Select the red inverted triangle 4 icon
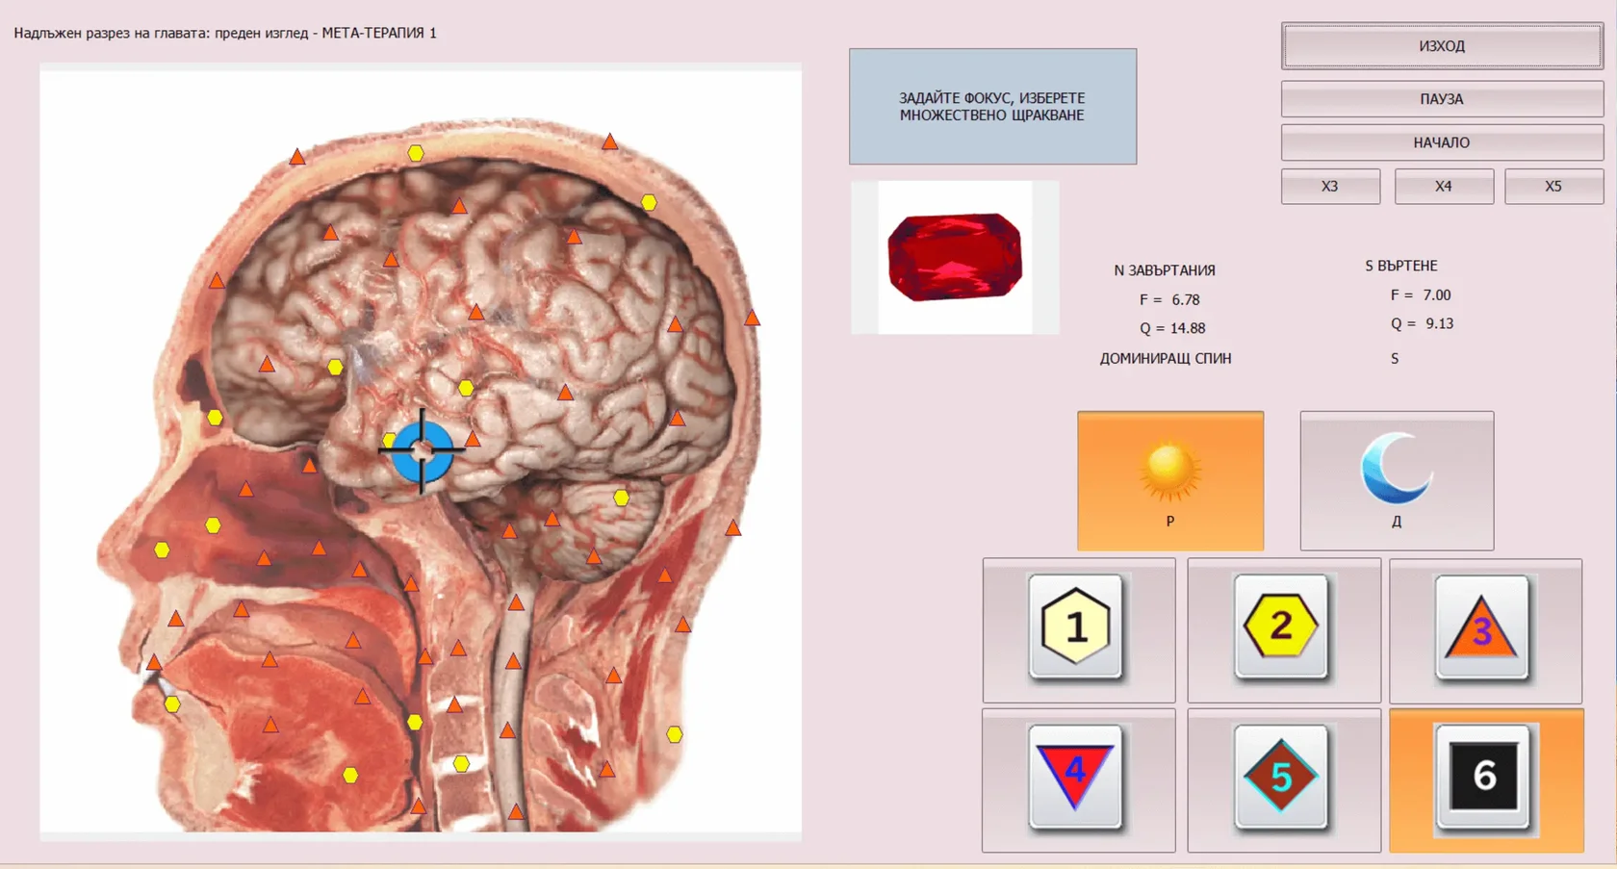 (x=1076, y=776)
